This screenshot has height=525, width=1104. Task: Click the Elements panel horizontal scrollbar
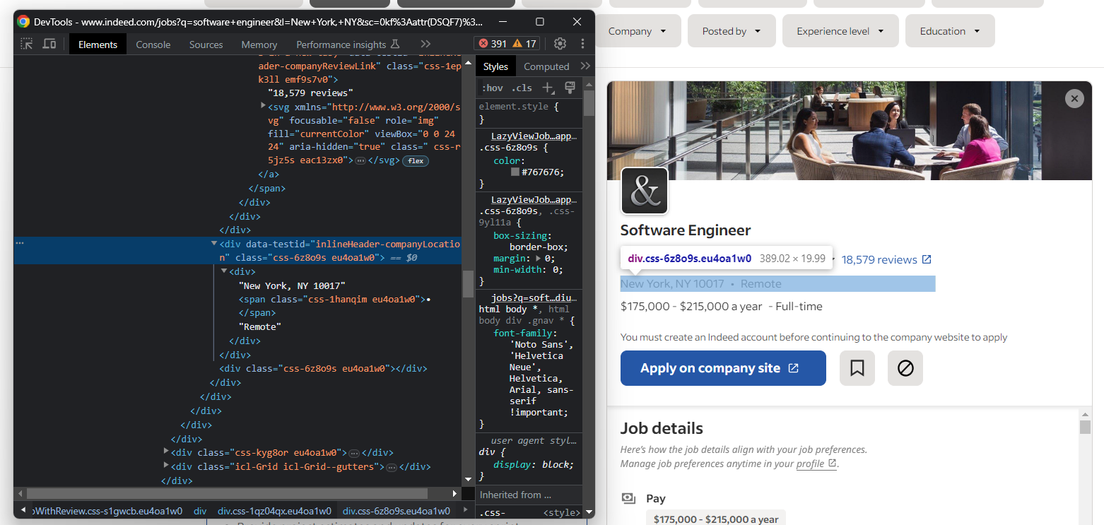click(226, 493)
